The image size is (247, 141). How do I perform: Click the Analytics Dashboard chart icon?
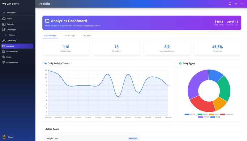(47, 21)
